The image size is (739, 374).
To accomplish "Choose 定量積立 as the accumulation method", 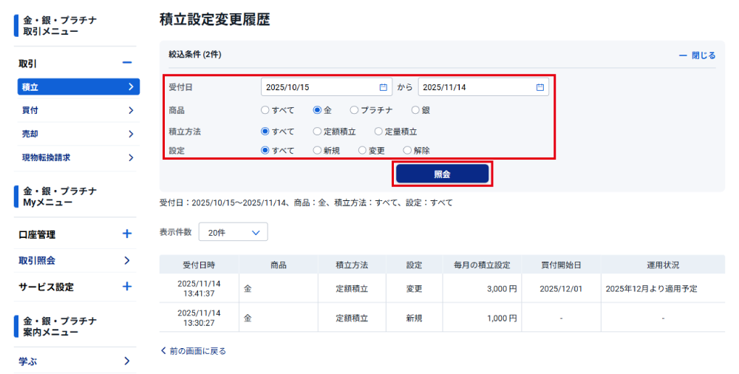I will point(378,132).
